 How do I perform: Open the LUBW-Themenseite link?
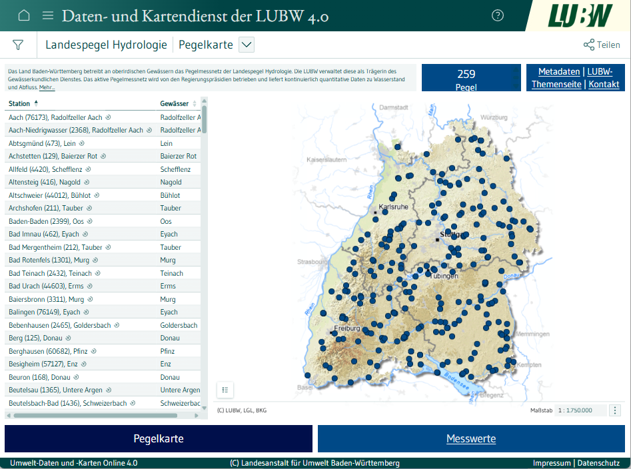tap(572, 78)
